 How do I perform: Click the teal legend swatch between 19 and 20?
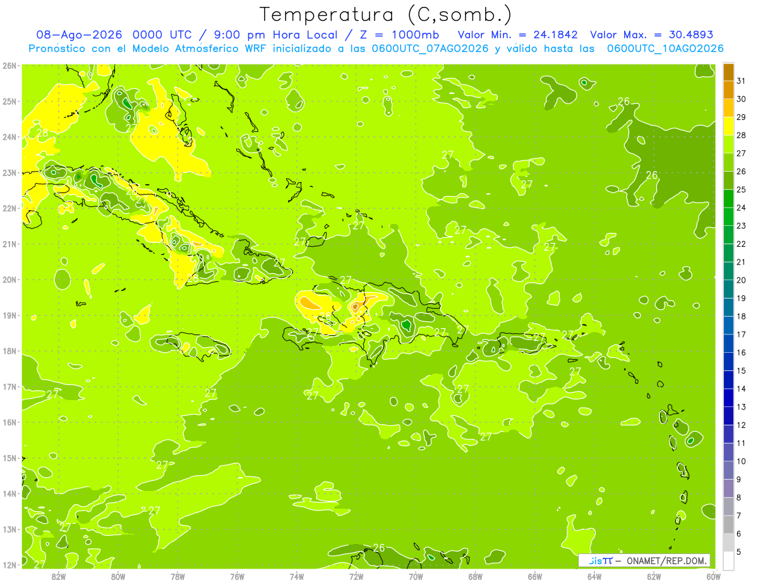click(x=728, y=289)
